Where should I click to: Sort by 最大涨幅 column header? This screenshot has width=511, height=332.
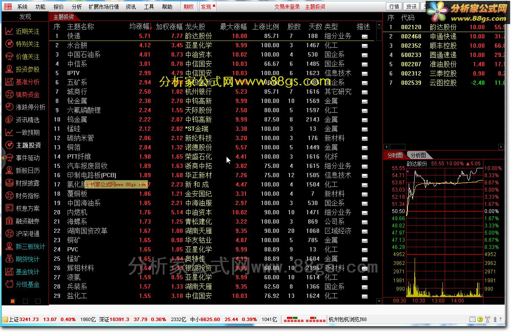pyautogui.click(x=233, y=27)
